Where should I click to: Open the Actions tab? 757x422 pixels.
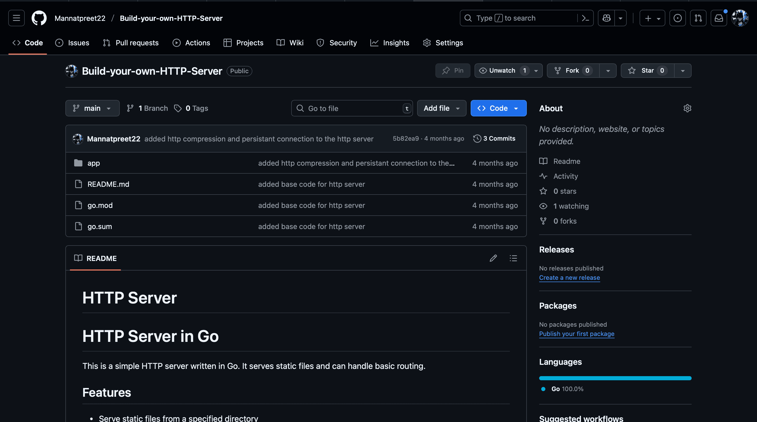[191, 43]
